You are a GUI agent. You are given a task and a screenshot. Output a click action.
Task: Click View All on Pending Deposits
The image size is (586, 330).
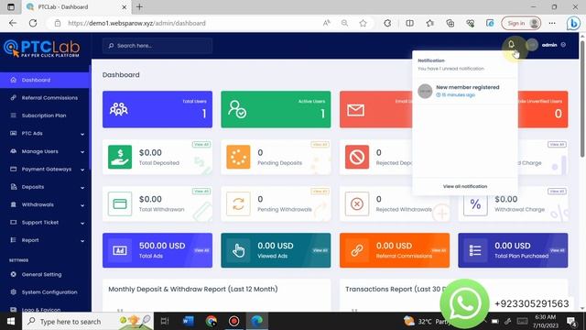pos(320,145)
